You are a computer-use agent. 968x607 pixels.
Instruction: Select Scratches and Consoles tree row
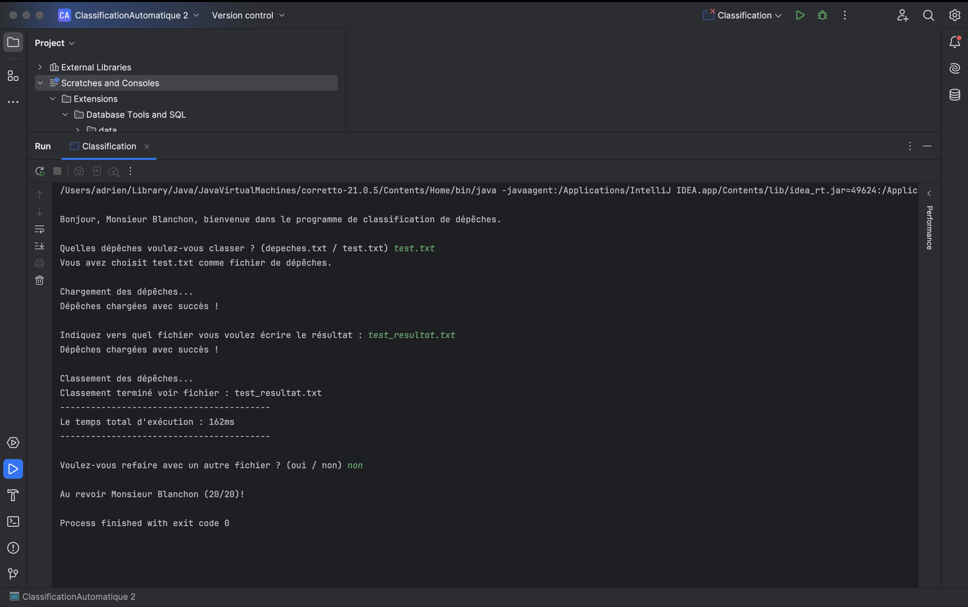coord(186,83)
